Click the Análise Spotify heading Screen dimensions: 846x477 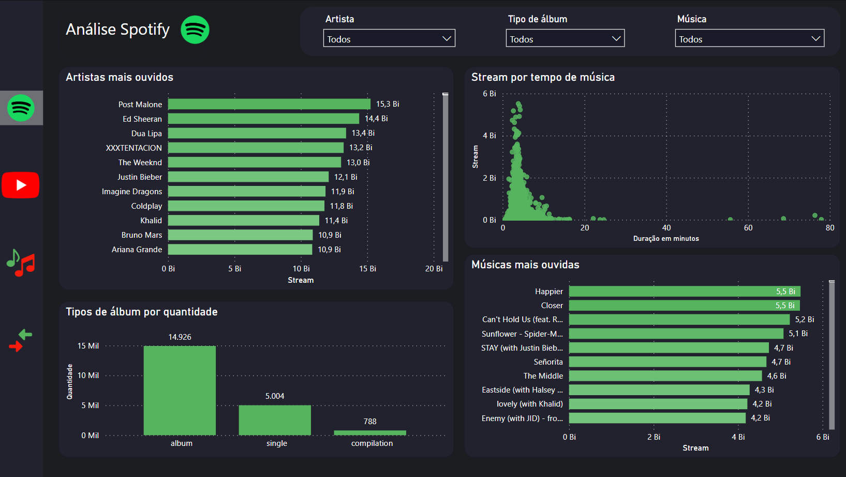point(117,30)
